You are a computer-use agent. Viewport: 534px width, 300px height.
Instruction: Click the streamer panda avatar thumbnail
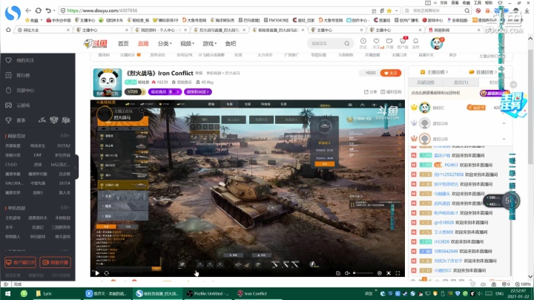click(108, 82)
